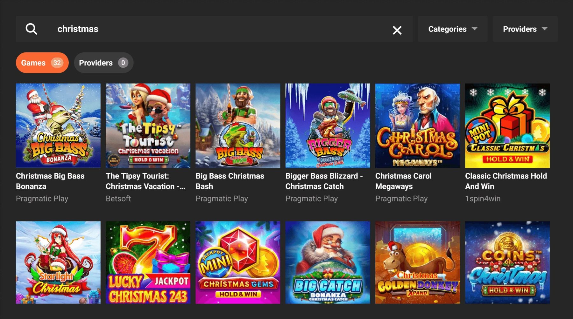Open the Providers filter dropdown
This screenshot has width=573, height=319.
pyautogui.click(x=525, y=29)
